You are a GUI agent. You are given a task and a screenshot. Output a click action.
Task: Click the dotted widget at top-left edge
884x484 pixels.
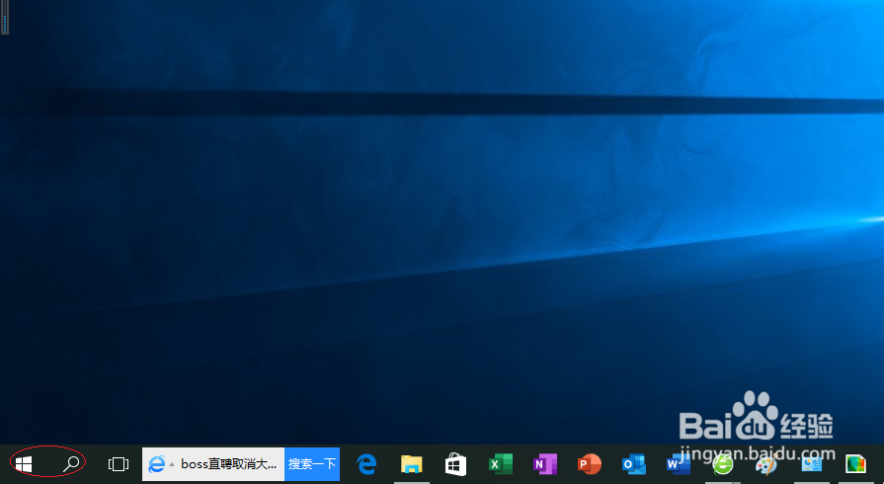pos(5,20)
